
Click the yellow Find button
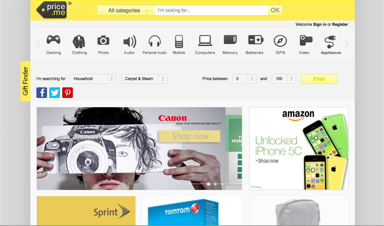(x=319, y=79)
